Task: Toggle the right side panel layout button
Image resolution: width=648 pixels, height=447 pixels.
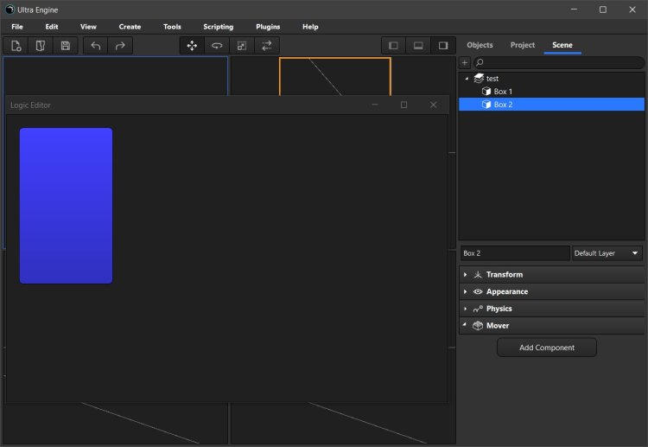Action: tap(443, 46)
